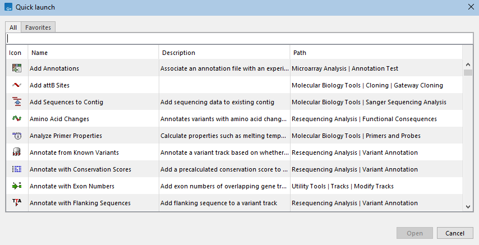Click the Add Sequences to Contig icon
Image resolution: width=479 pixels, height=245 pixels.
(x=16, y=102)
